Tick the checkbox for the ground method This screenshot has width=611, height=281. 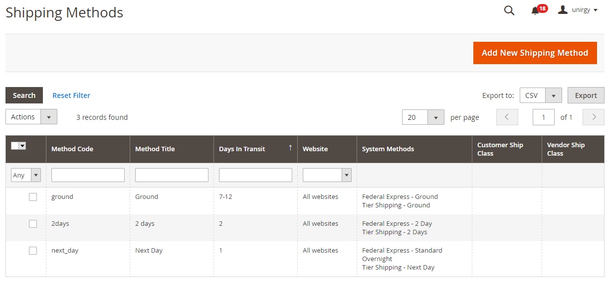33,197
